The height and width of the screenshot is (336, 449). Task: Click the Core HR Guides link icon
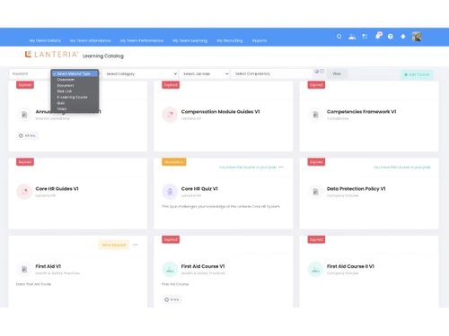(24, 192)
